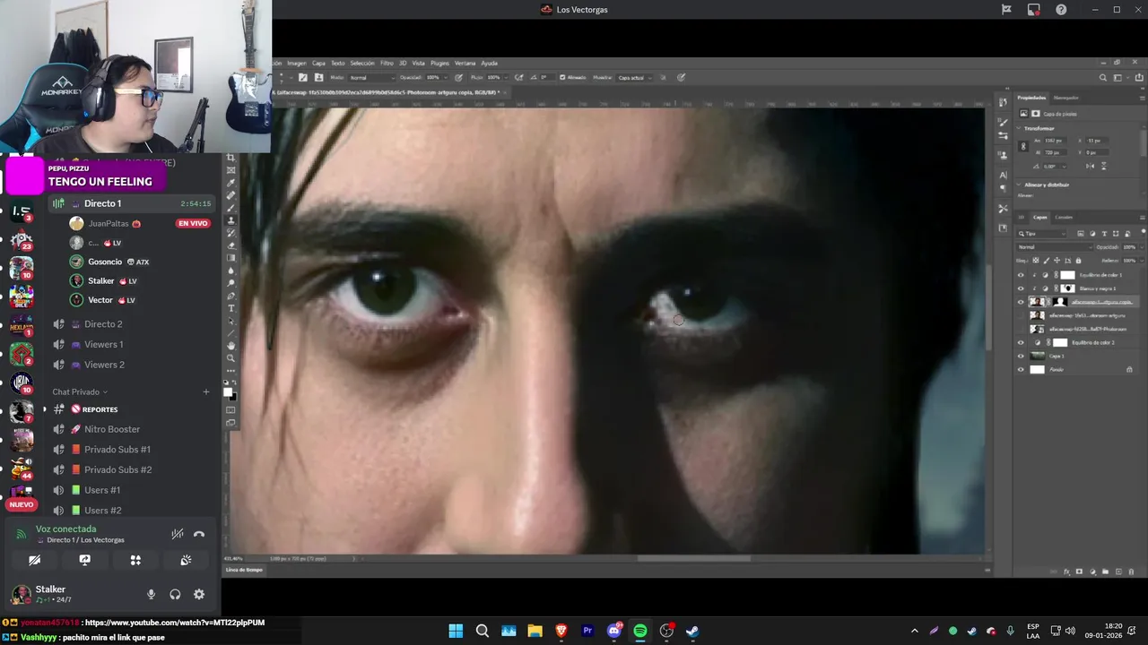The height and width of the screenshot is (645, 1148).
Task: Collapse the Chat Privado category
Action: [x=80, y=391]
